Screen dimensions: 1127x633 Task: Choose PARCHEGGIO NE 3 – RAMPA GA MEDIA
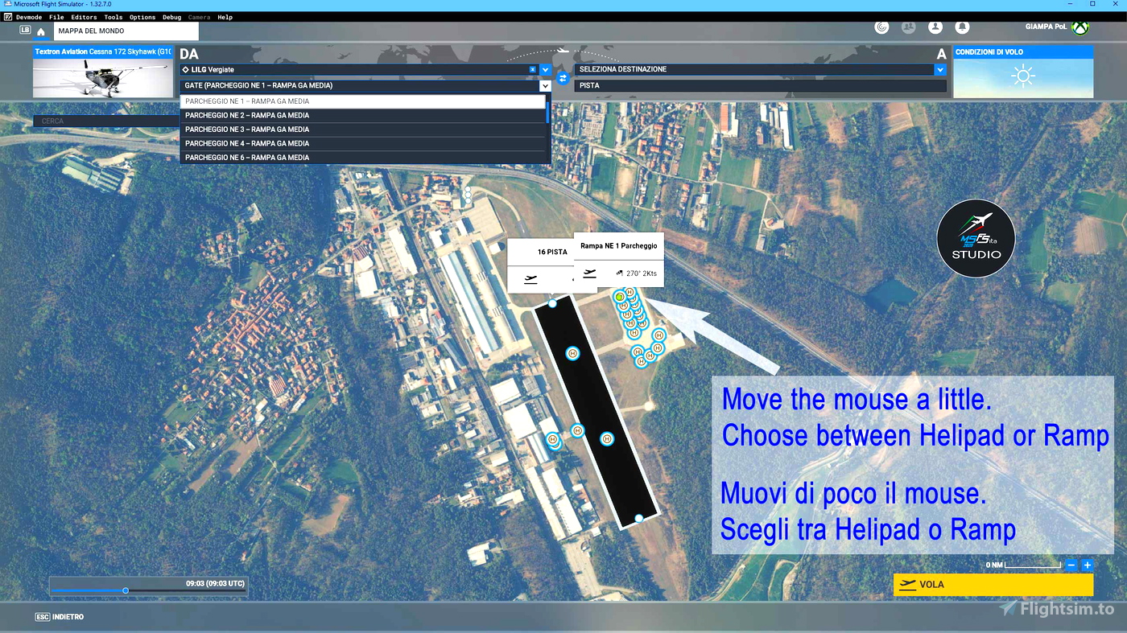pos(363,129)
